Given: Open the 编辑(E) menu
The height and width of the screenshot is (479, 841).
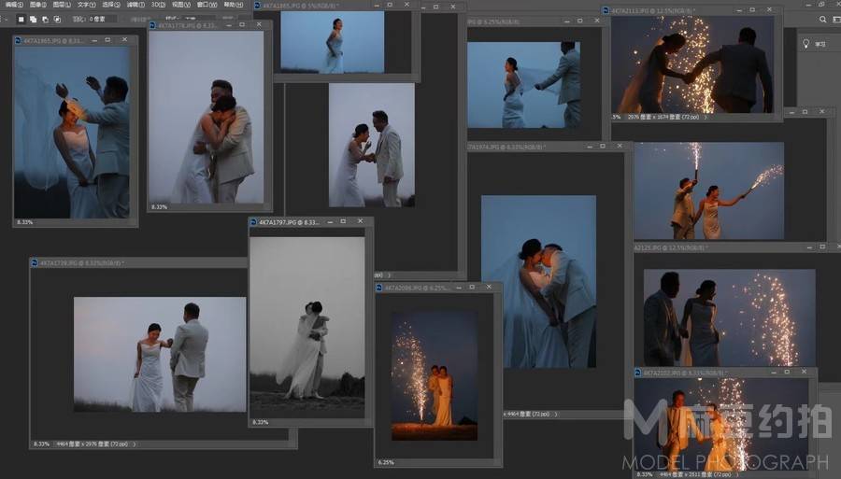Looking at the screenshot, I should click(x=14, y=5).
